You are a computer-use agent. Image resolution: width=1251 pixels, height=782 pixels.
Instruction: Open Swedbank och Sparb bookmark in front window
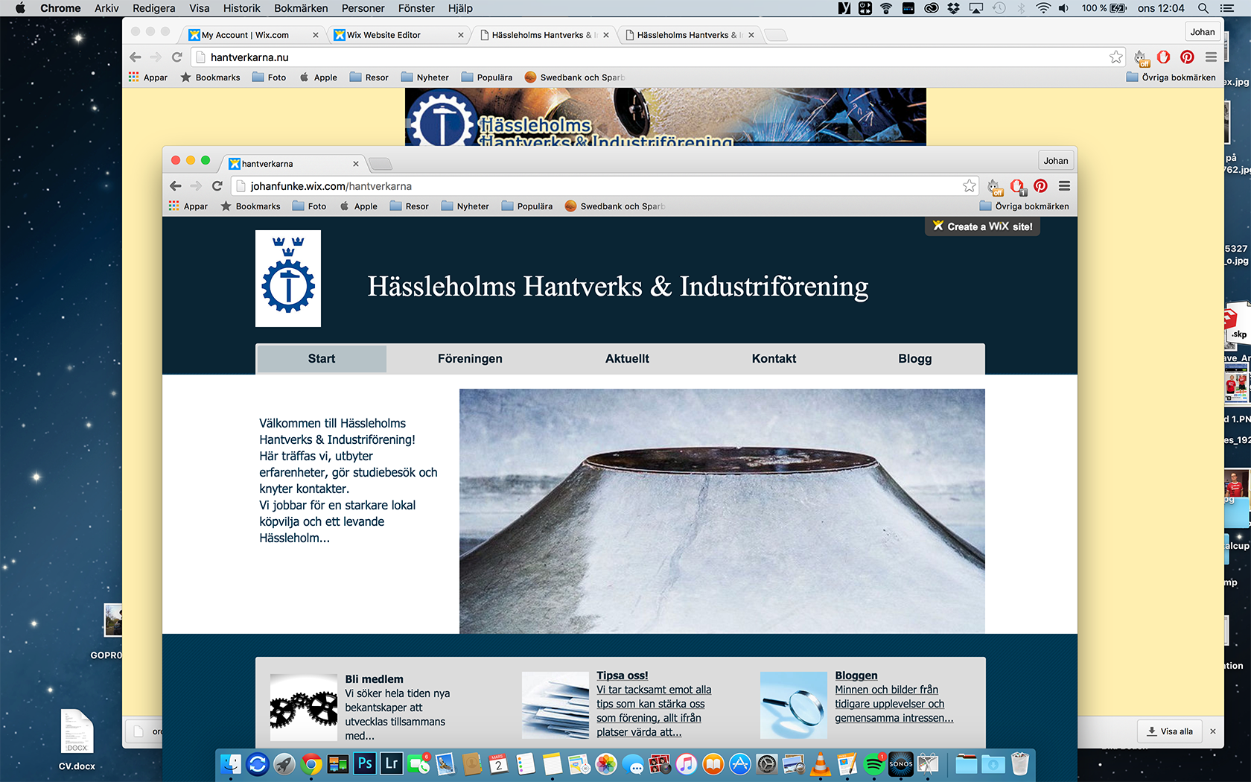tap(614, 206)
